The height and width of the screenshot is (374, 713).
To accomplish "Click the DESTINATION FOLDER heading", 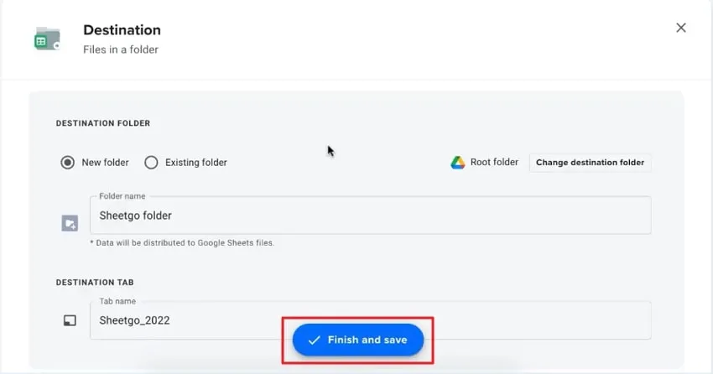I will [x=103, y=123].
